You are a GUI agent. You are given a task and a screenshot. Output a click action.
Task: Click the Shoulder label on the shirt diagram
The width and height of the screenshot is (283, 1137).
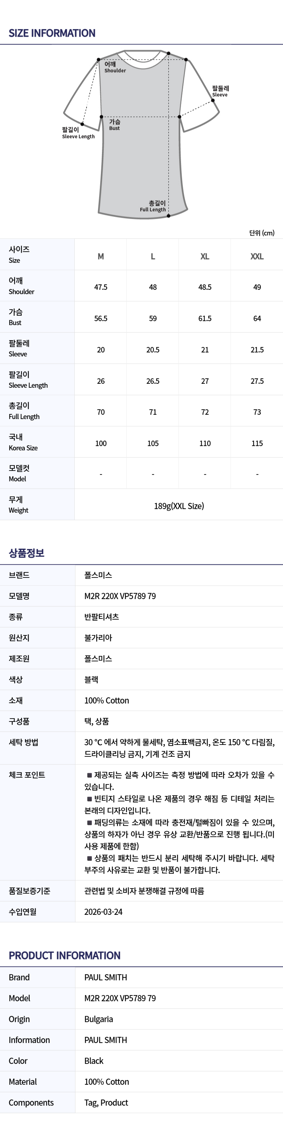click(x=115, y=68)
